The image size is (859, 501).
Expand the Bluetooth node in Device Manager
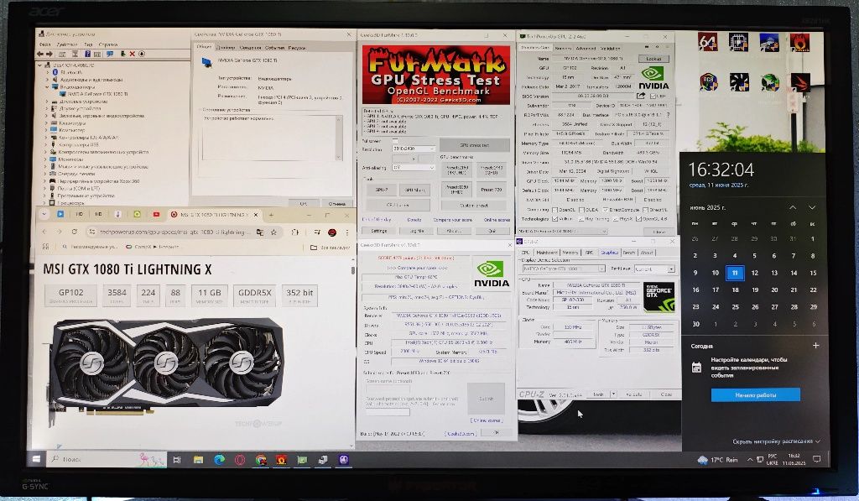(47, 72)
